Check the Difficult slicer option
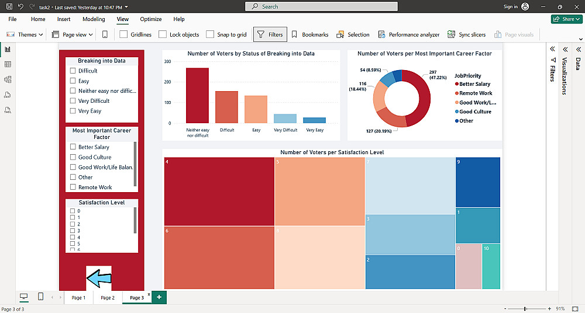The image size is (585, 313). 73,71
